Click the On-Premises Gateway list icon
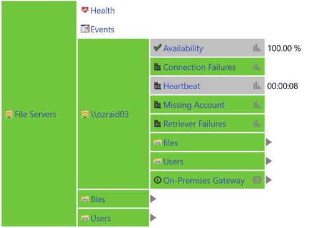 (257, 180)
